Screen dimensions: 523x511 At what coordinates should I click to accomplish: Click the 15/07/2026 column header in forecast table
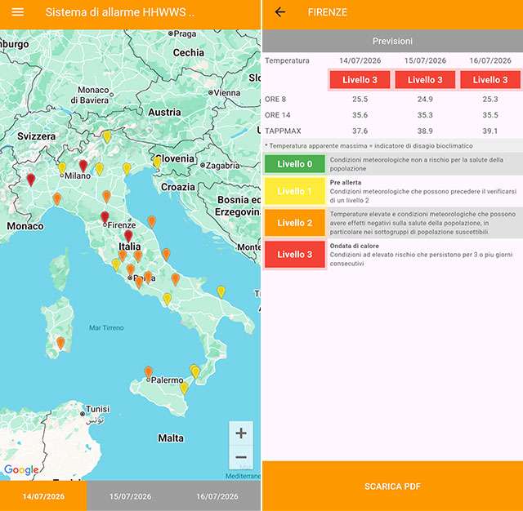click(x=425, y=60)
